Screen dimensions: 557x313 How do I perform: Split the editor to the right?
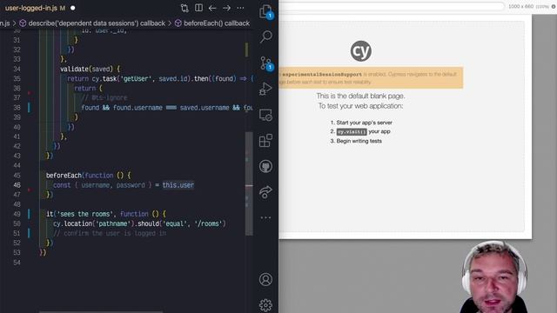click(198, 8)
